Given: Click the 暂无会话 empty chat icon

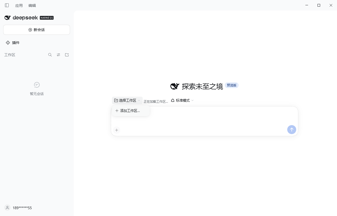Looking at the screenshot, I should [x=37, y=85].
